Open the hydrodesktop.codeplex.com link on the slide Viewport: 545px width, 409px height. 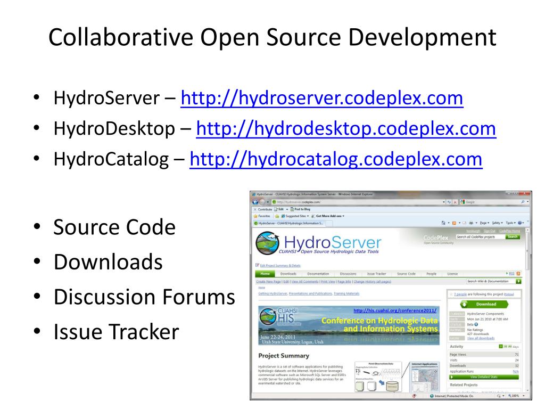(346, 129)
